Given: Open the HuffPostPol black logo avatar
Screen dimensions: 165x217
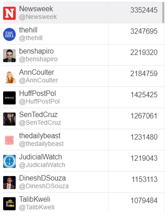Looking at the screenshot, I should pyautogui.click(x=9, y=98).
